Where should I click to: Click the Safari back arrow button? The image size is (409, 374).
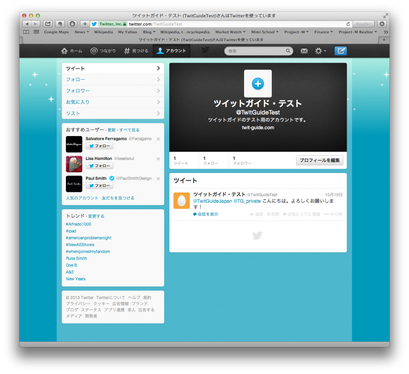[27, 24]
